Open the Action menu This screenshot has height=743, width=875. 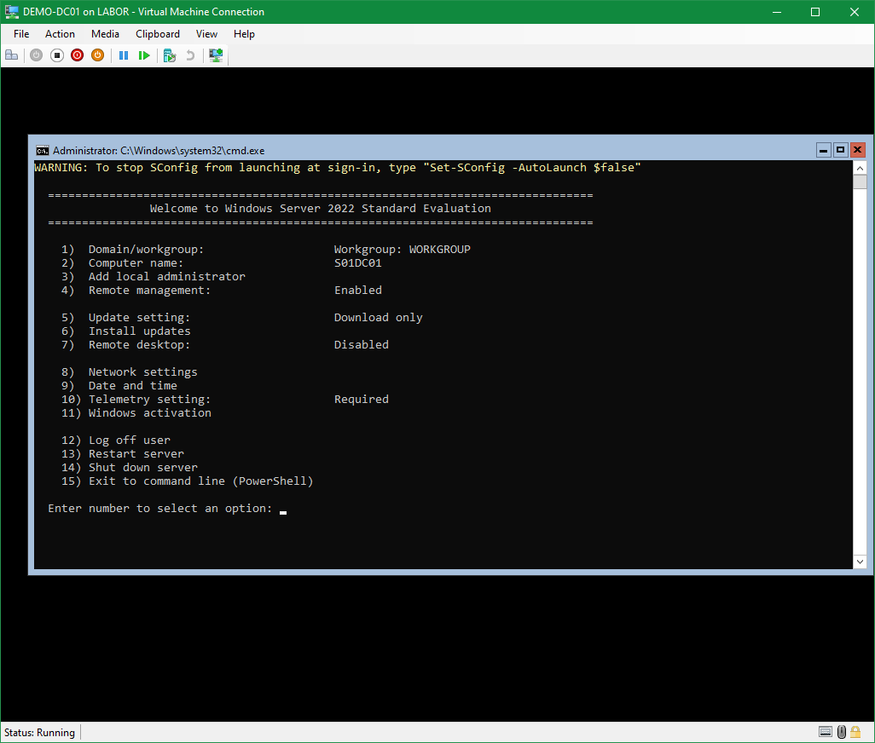click(60, 34)
